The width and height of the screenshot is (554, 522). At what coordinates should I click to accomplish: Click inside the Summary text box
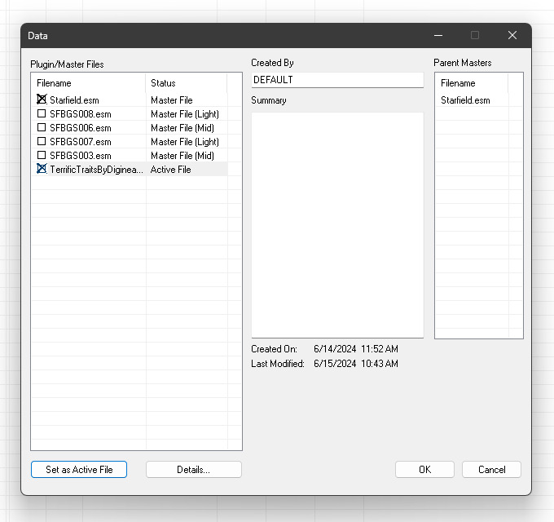[337, 225]
